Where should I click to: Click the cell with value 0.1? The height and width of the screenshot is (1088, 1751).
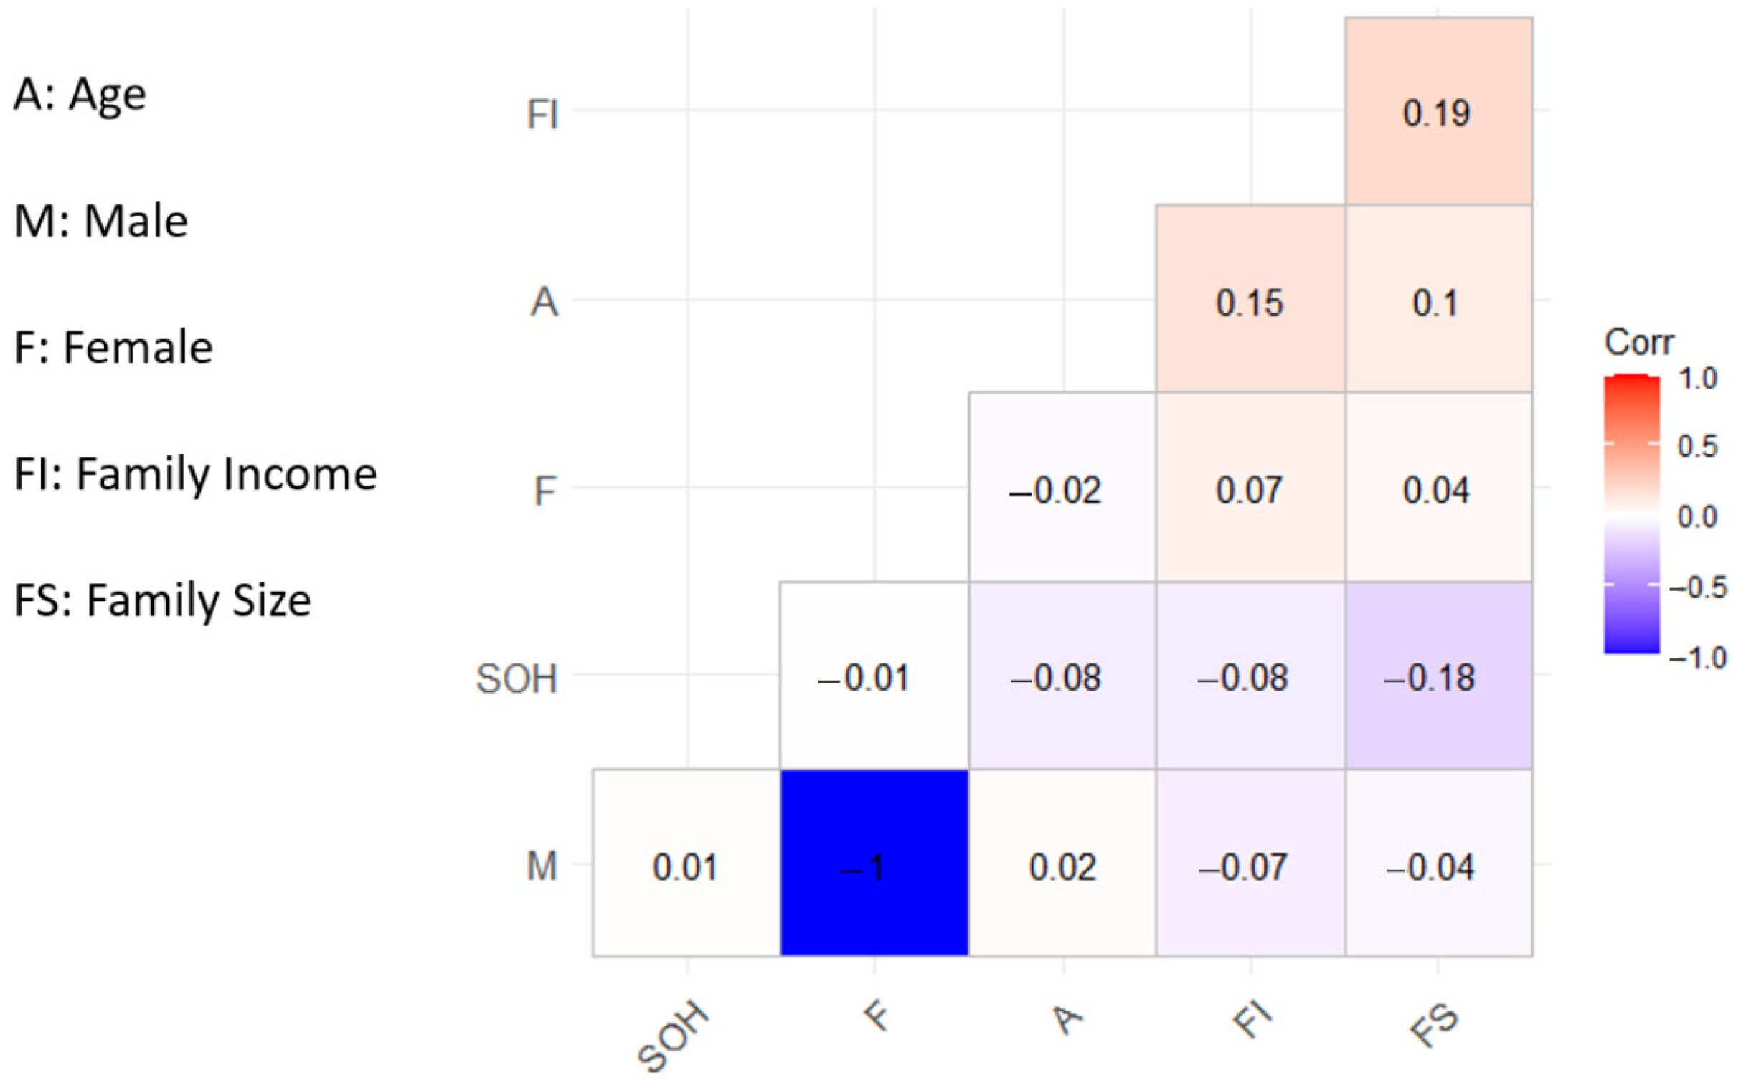[x=1438, y=300]
